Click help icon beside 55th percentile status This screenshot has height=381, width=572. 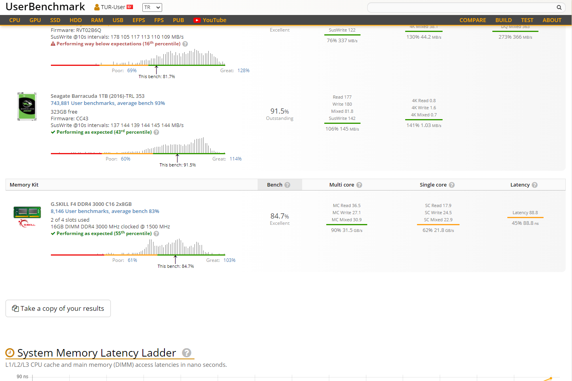point(156,234)
